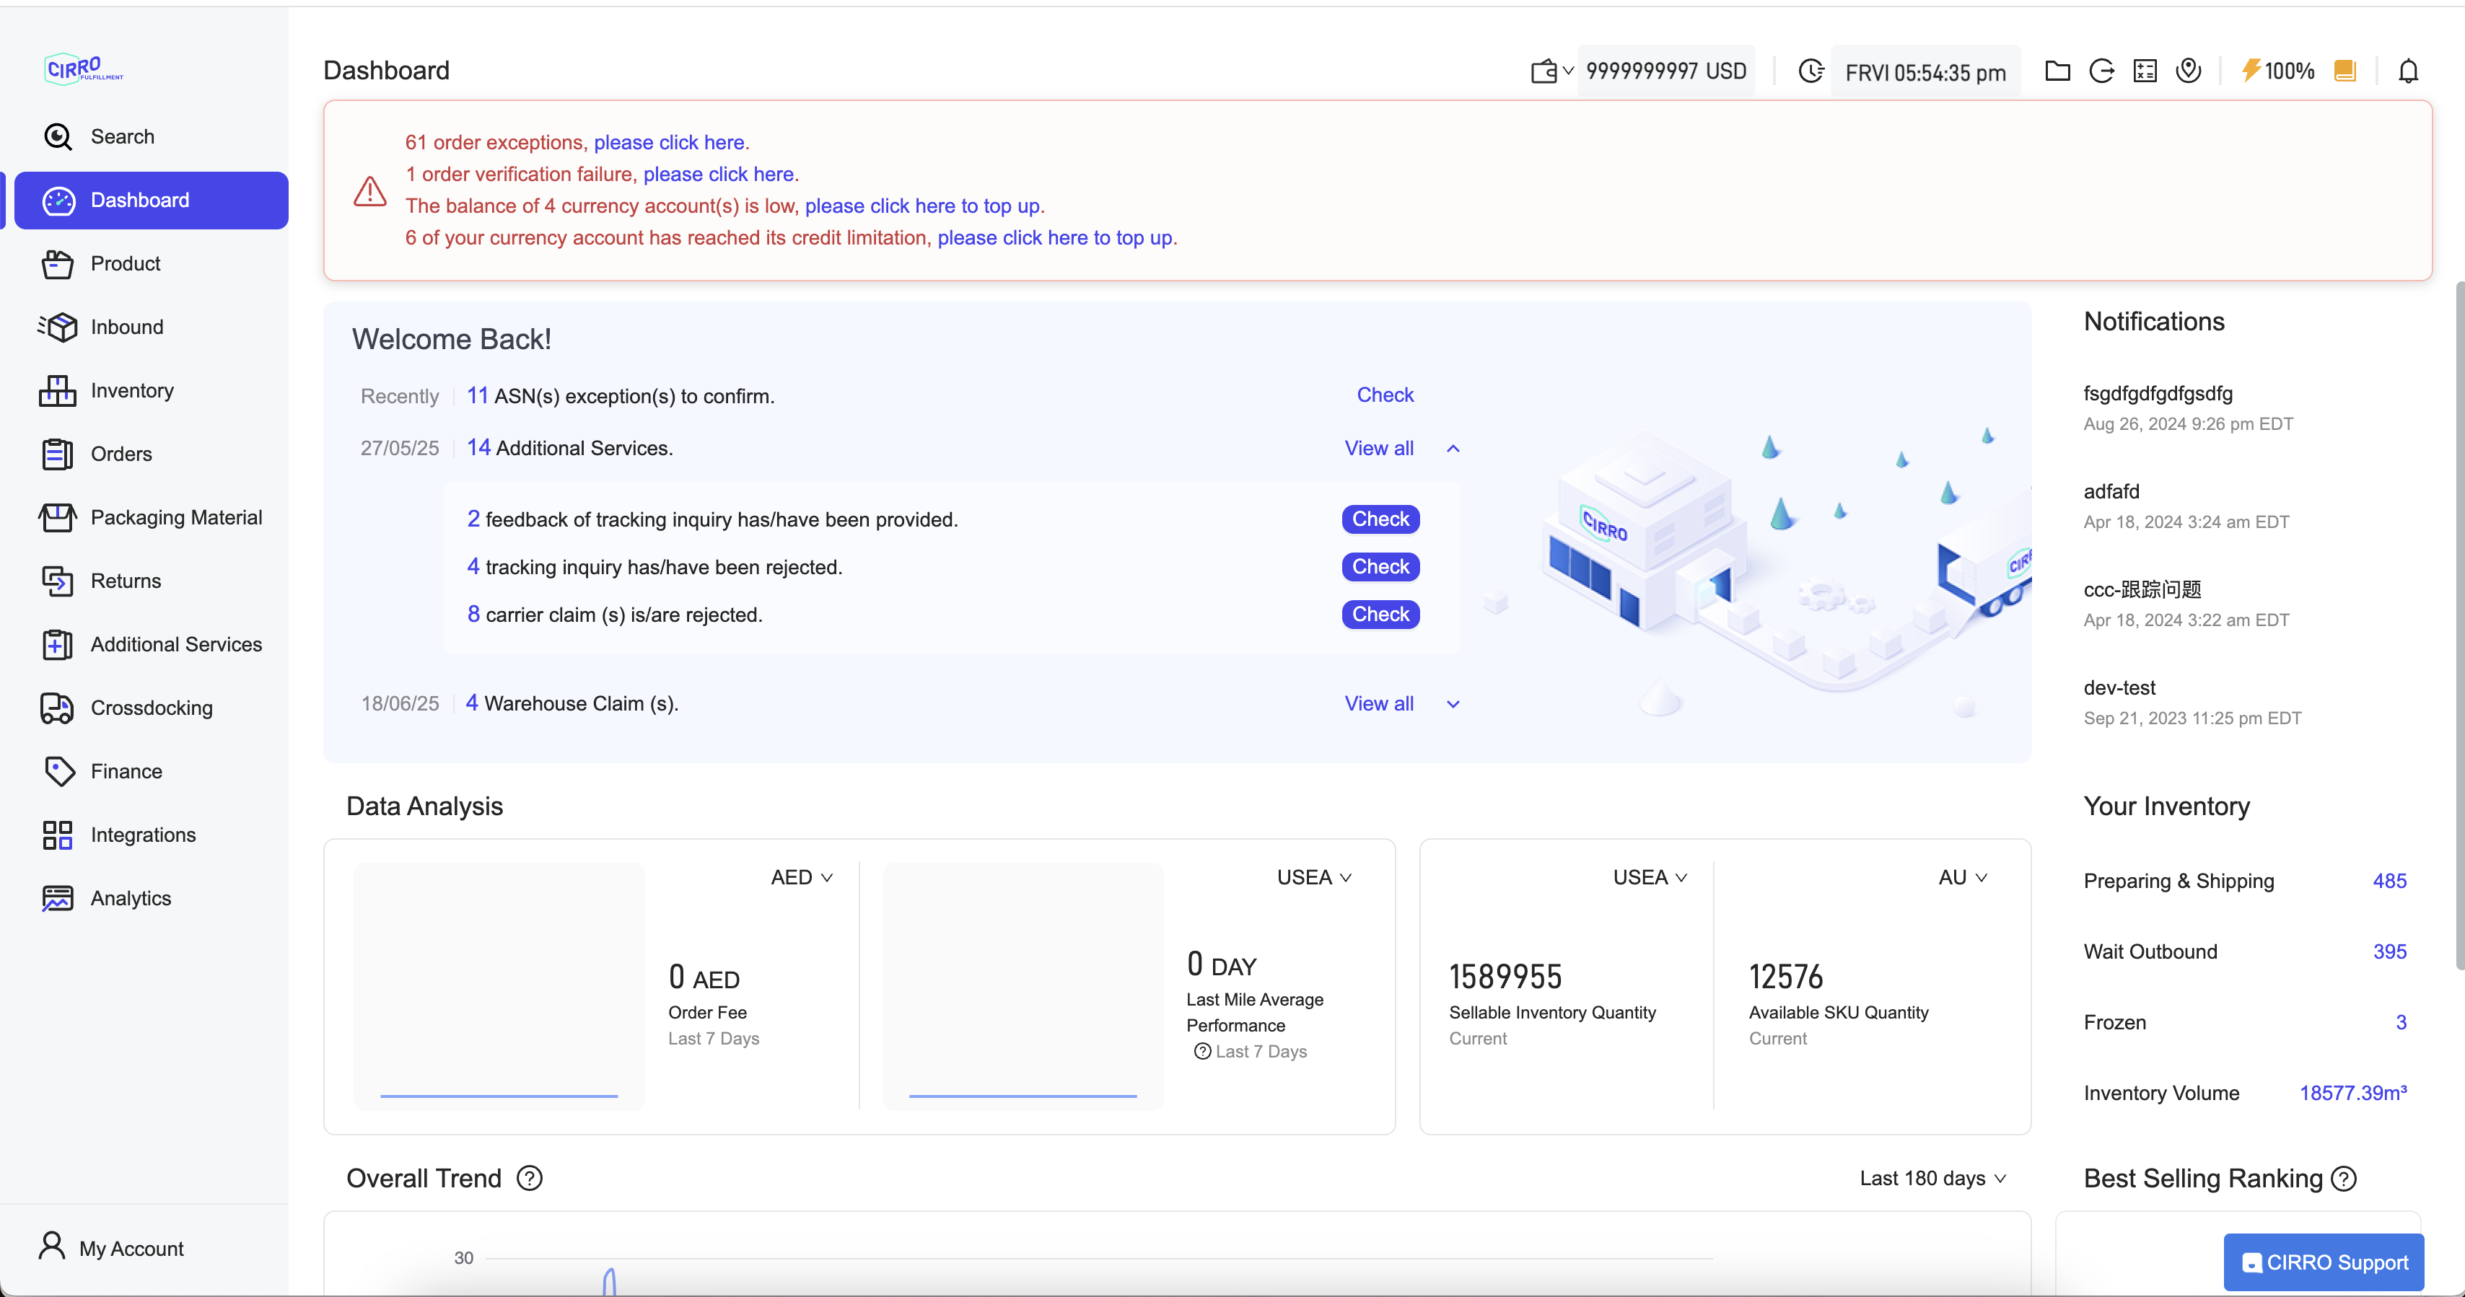Open AU dropdown for Available SKU Quantity
Viewport: 2465px width, 1297px height.
[x=1963, y=877]
